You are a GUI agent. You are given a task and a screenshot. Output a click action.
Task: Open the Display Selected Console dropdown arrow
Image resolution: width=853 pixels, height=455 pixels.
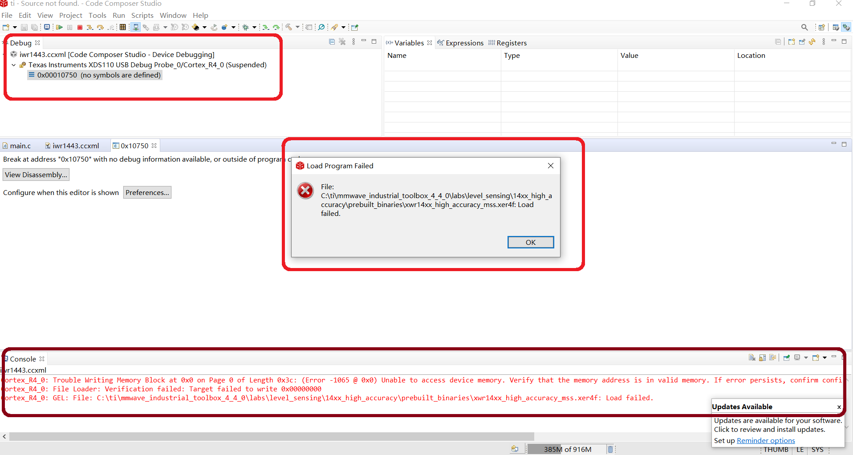[806, 358]
